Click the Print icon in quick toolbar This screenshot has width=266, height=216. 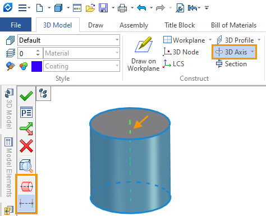pos(122,8)
